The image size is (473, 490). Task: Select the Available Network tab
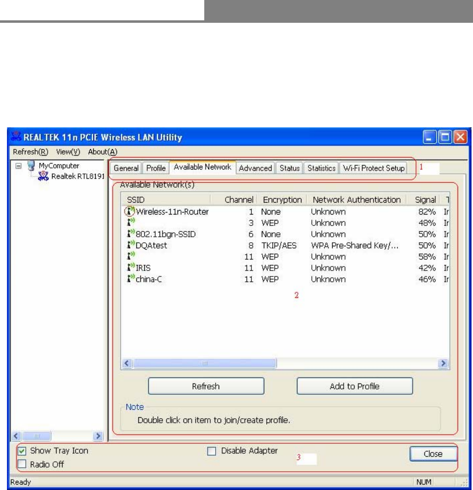coord(202,167)
